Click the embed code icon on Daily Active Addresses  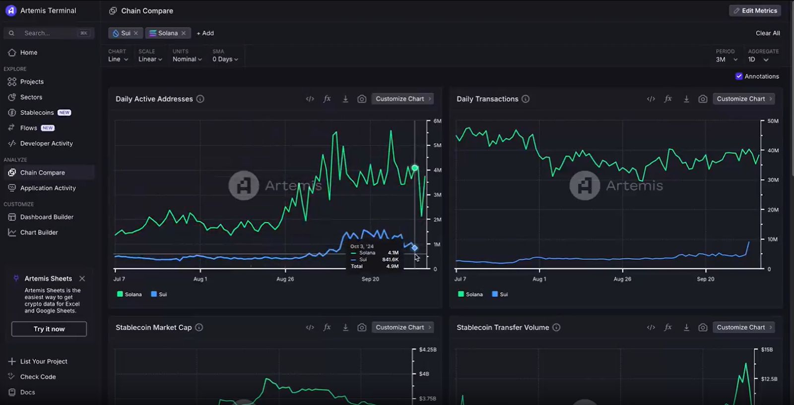[x=310, y=99]
